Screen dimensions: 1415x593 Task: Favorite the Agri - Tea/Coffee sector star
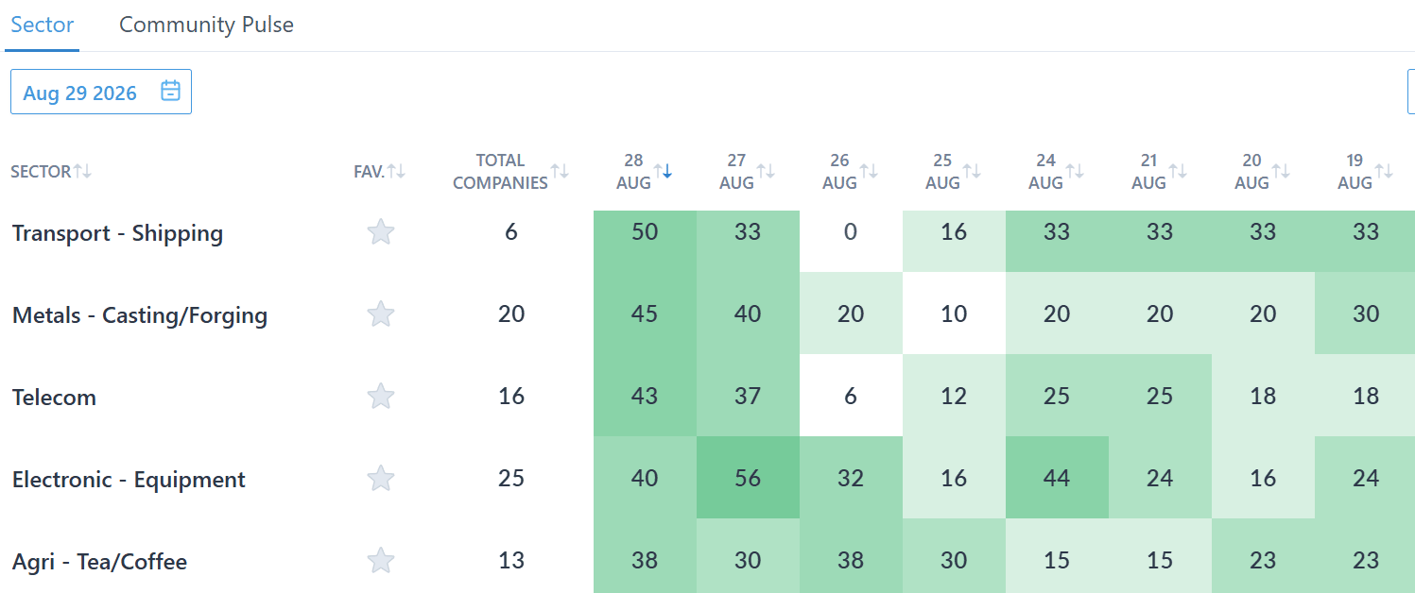[x=381, y=561]
